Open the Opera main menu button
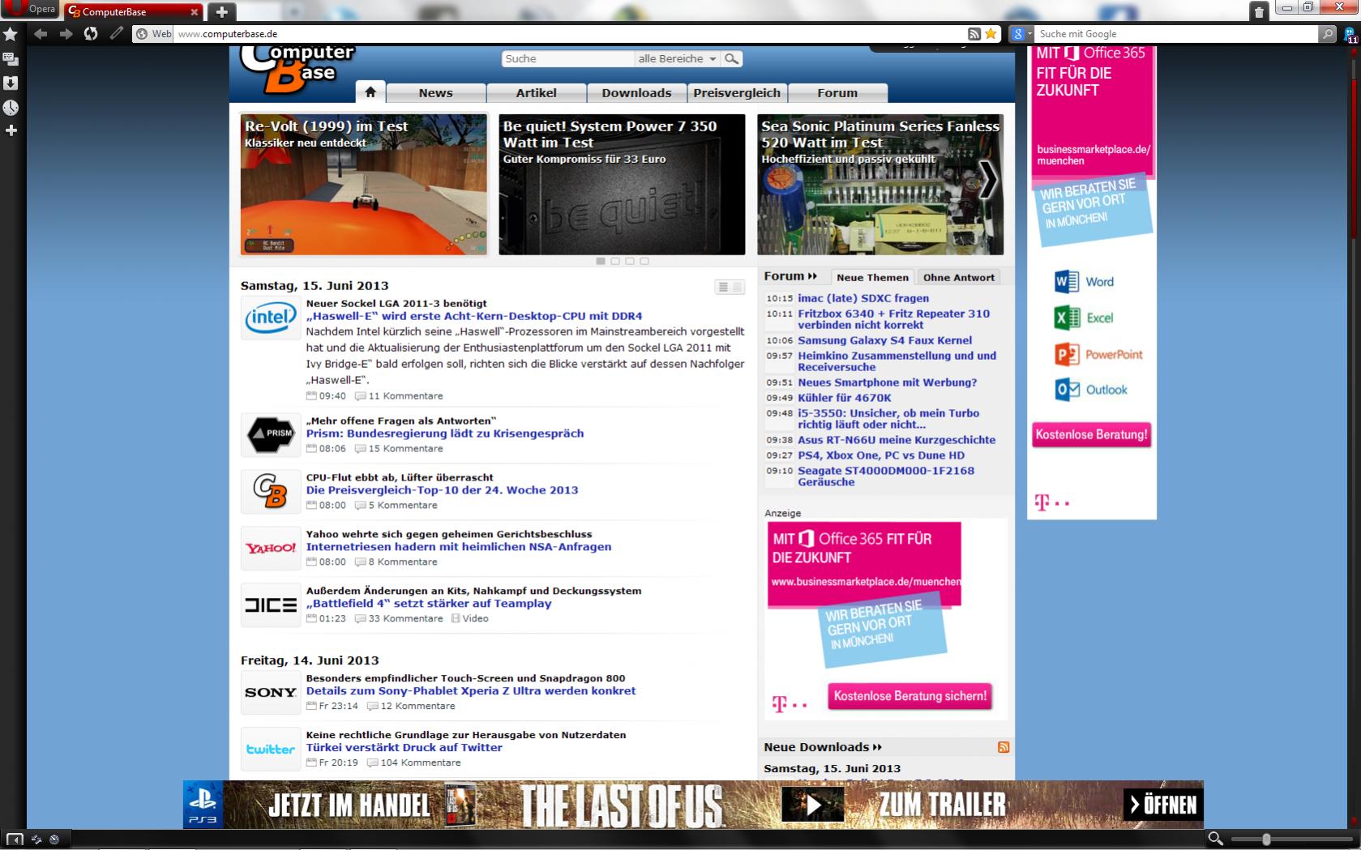Screen dimensions: 1361x850 point(31,9)
